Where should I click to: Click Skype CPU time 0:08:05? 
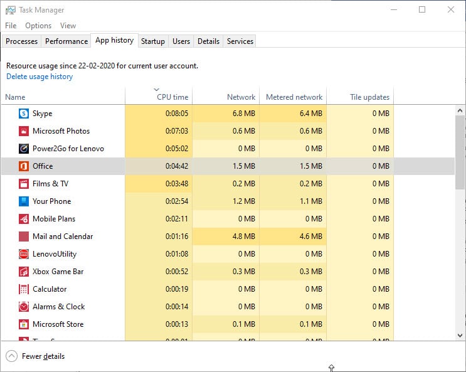177,114
